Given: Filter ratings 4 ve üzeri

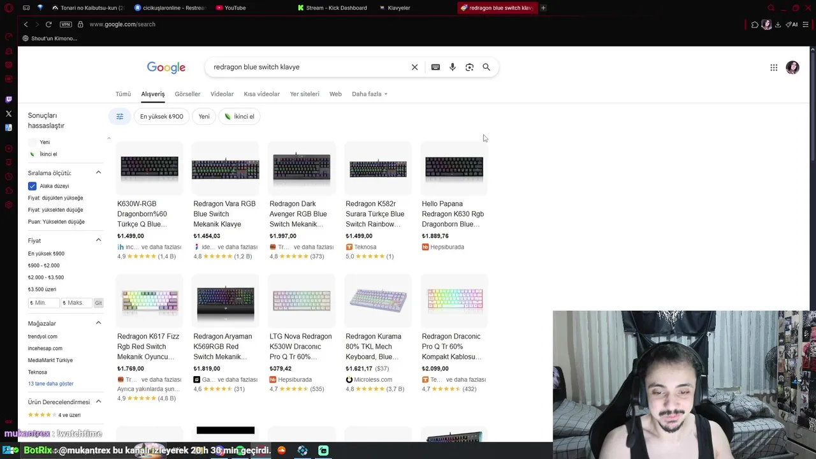Looking at the screenshot, I should click(54, 415).
